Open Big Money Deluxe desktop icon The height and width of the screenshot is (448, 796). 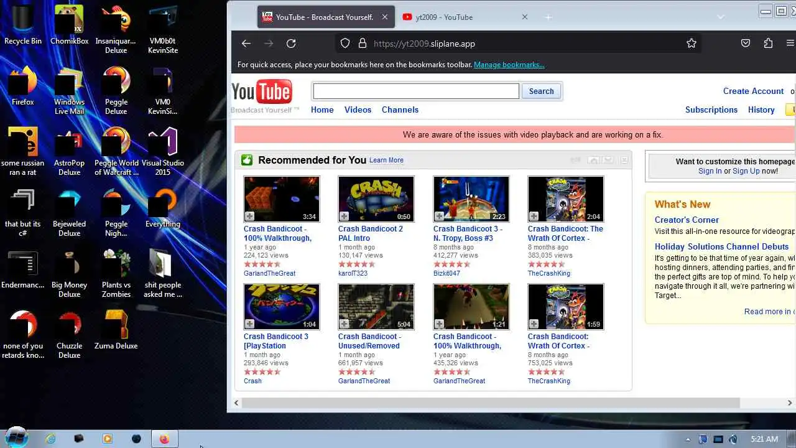70,274
